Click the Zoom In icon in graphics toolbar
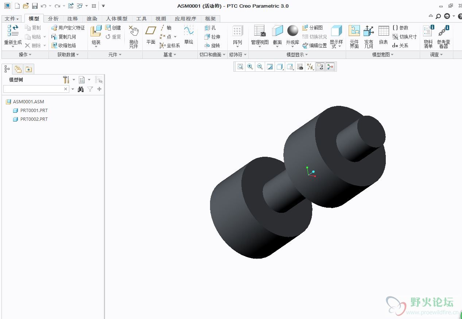 250,67
